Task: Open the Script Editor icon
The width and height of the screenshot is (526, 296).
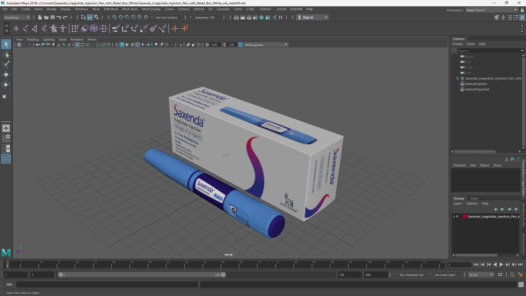Action: pos(521,285)
